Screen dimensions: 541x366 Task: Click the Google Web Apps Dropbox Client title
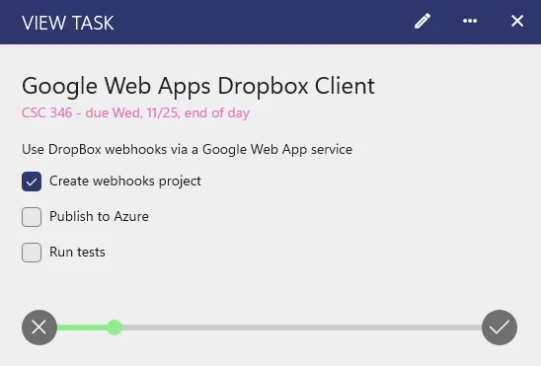click(198, 86)
